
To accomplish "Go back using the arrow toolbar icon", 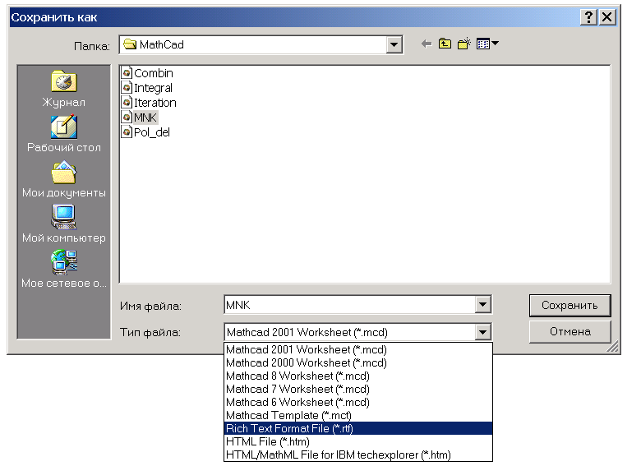I will click(x=427, y=44).
